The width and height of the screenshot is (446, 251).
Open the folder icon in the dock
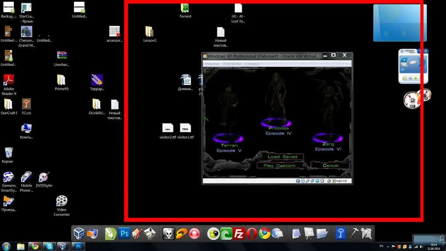coord(322,234)
